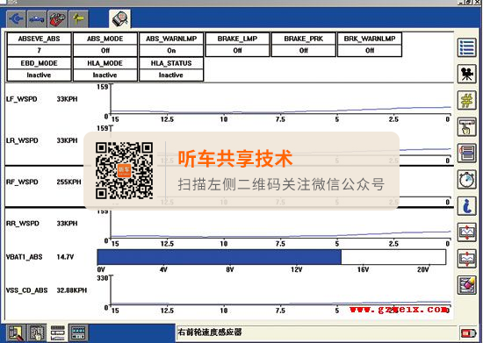
Task: Click the yellow signpost direction icon
Action: coord(78,19)
